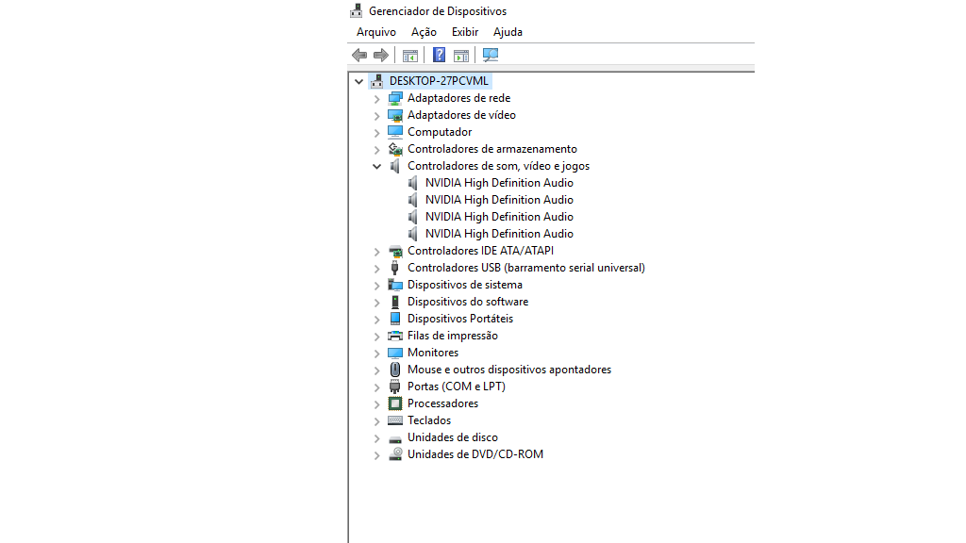Click the mouse icon for dispositivos apontadores
This screenshot has height=543, width=966.
pos(395,370)
